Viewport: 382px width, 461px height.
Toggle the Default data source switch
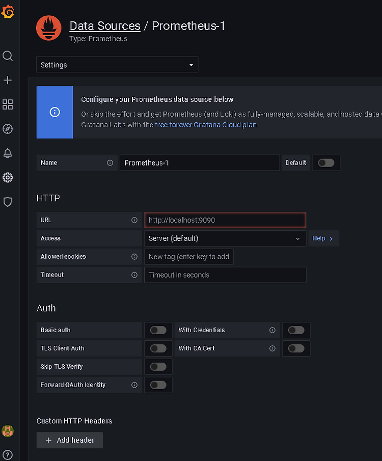pos(326,162)
